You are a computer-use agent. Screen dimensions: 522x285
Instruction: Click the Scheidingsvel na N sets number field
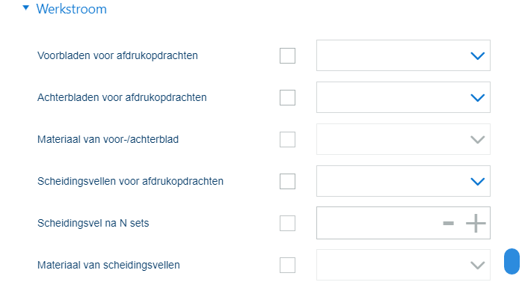click(x=378, y=223)
